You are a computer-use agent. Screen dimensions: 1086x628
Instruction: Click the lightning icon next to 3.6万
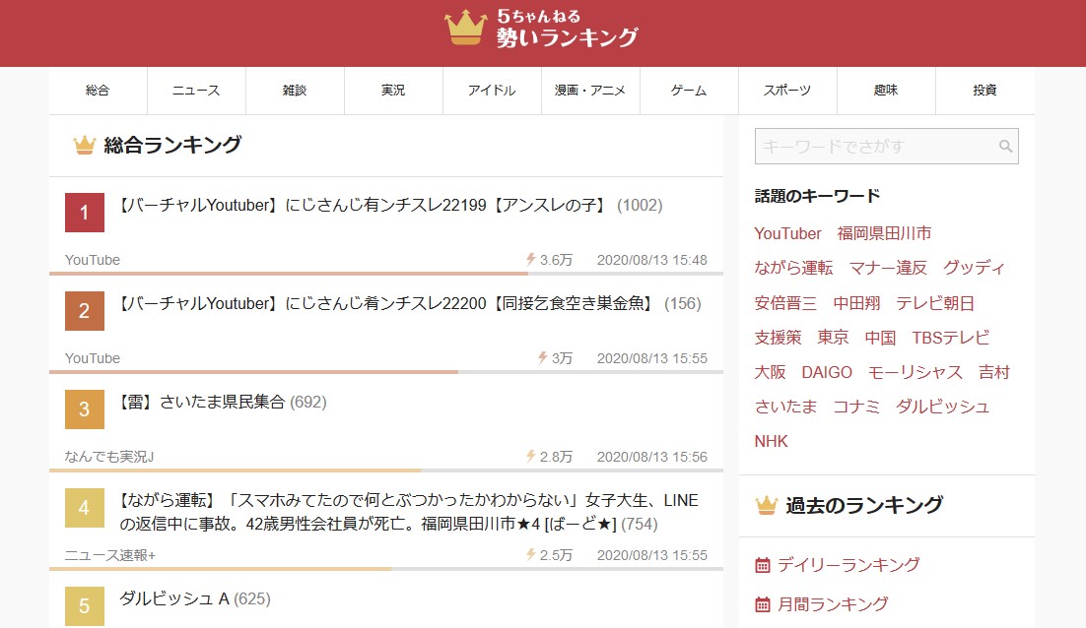pyautogui.click(x=530, y=259)
